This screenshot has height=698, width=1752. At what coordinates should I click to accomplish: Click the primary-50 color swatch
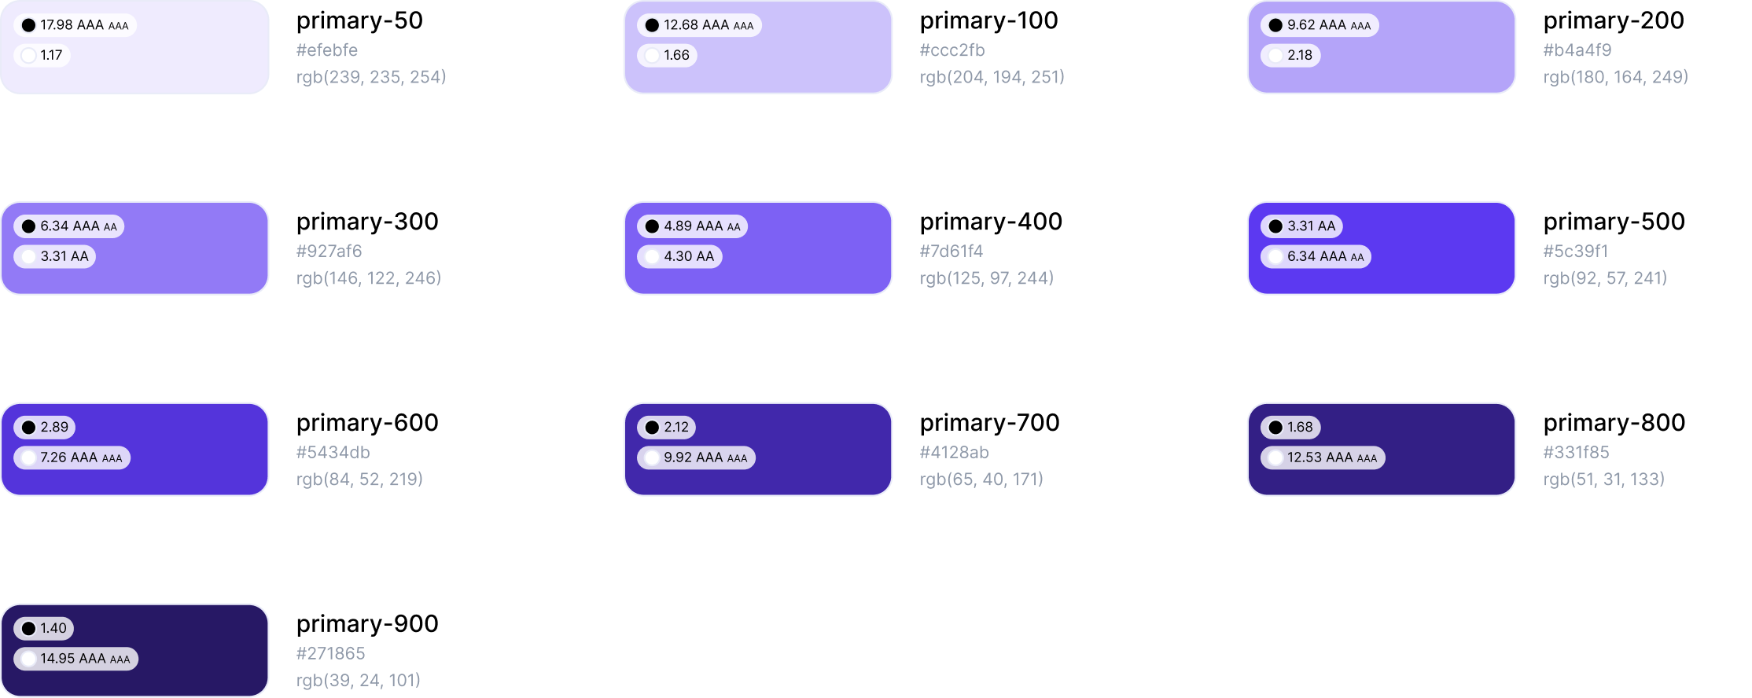(134, 46)
